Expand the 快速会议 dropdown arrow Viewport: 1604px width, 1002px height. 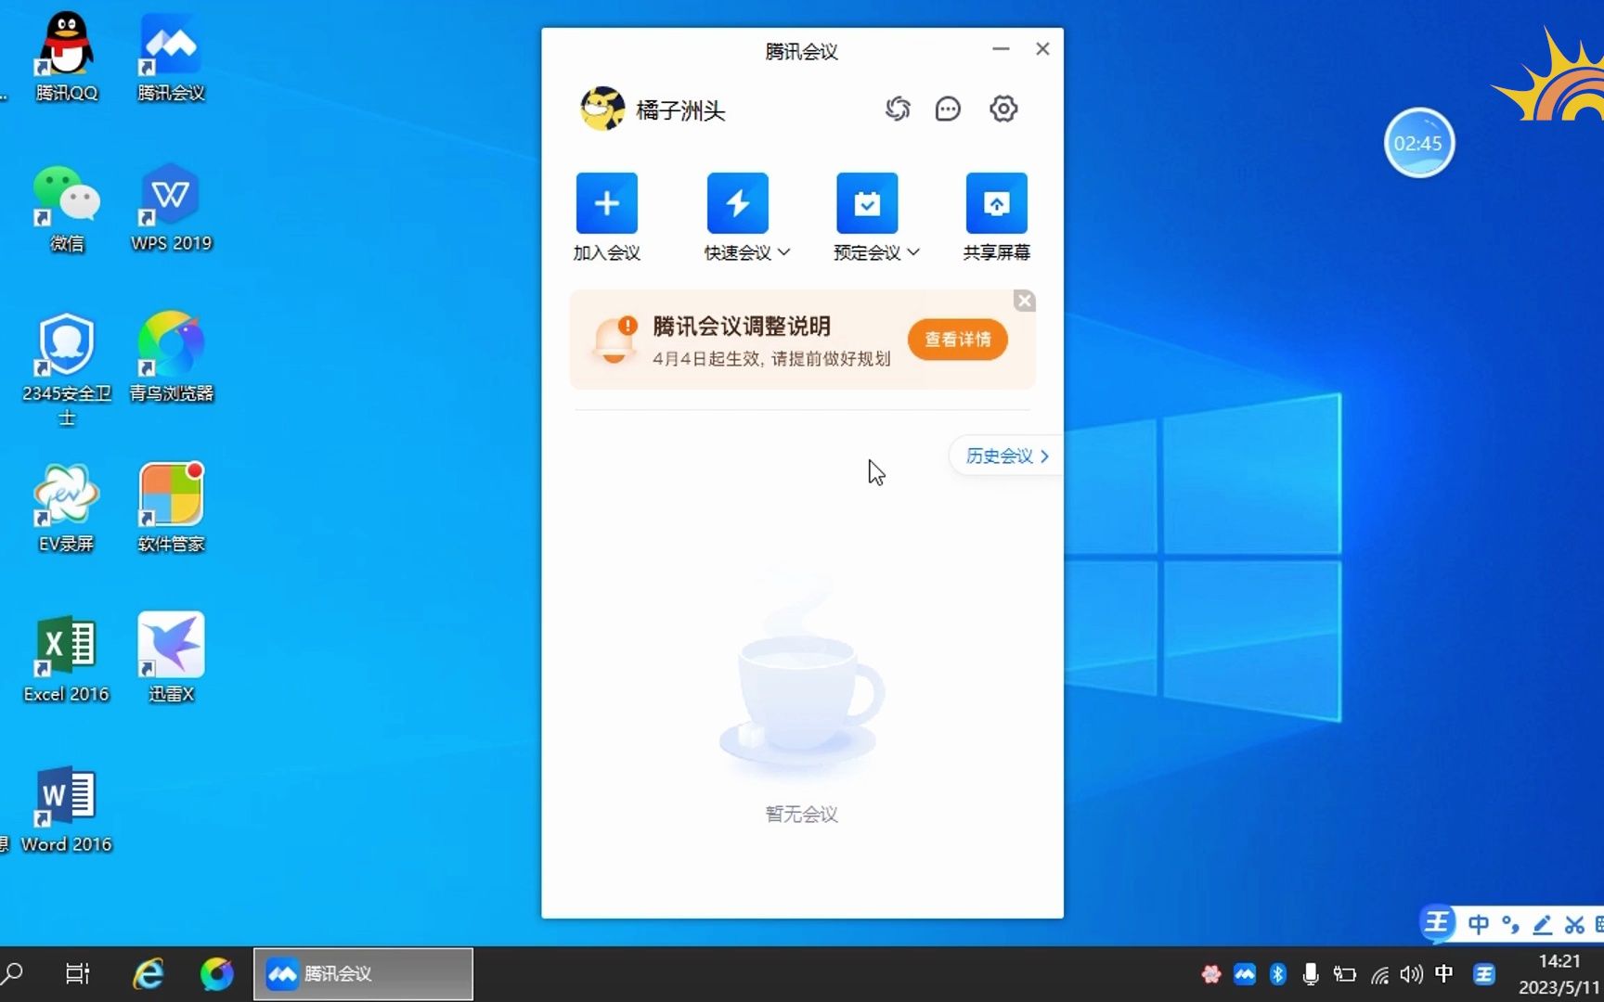pos(784,252)
